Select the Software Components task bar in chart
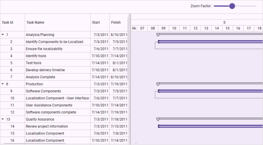 point(210,91)
